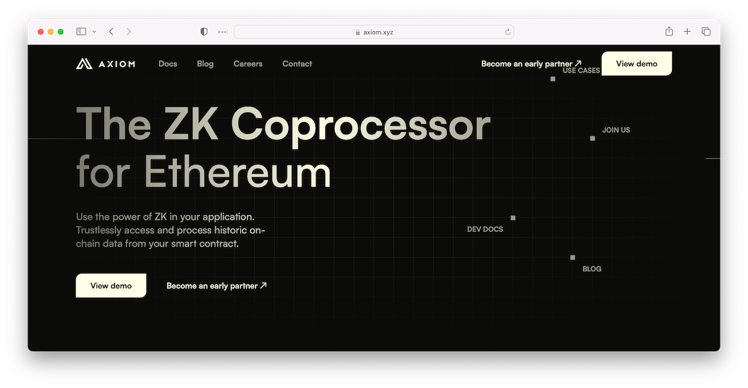Screen dimensions: 748x388
Task: Click the Axiom logo in the navbar
Action: 105,64
